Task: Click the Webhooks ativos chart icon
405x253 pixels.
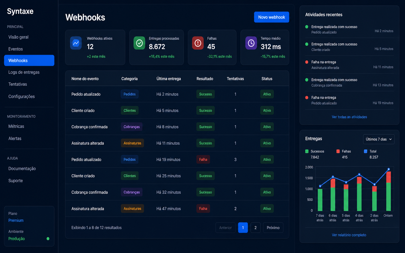Action: coord(76,43)
